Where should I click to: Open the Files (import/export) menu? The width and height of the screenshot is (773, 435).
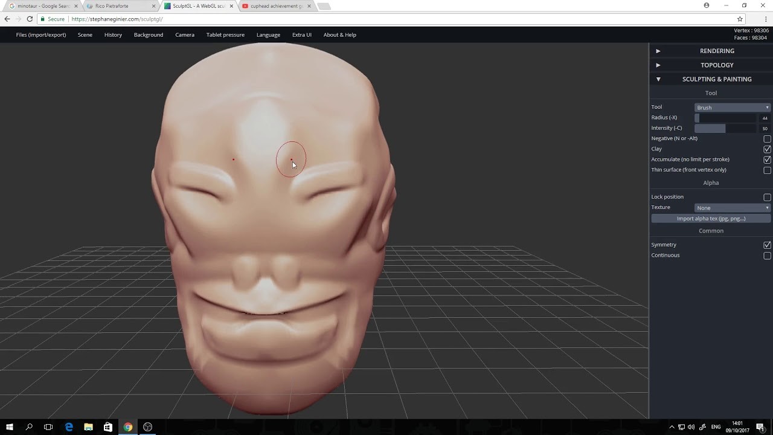40,34
